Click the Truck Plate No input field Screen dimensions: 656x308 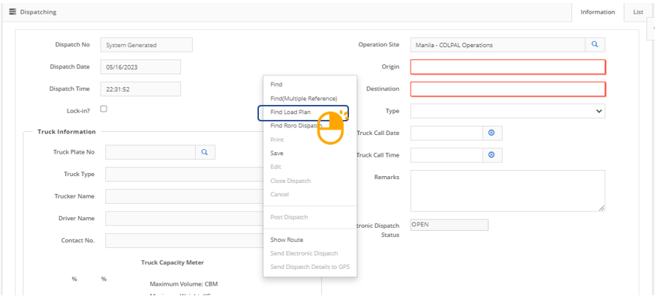(x=150, y=152)
